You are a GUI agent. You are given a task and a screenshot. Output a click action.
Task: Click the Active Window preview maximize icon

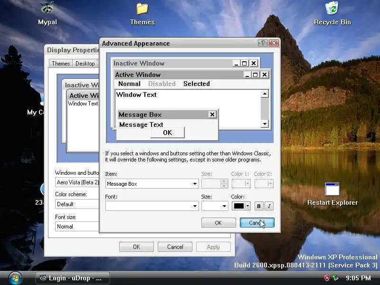[255, 75]
